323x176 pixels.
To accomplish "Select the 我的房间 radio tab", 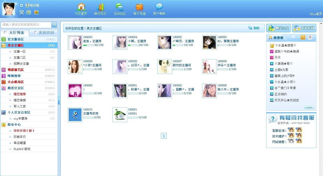I will (44, 33).
